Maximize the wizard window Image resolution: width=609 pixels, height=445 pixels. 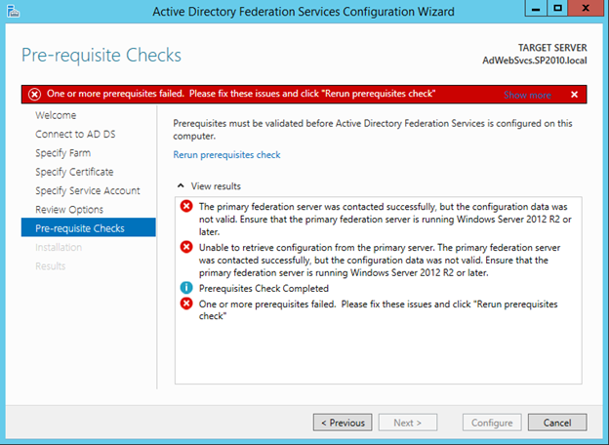(558, 9)
